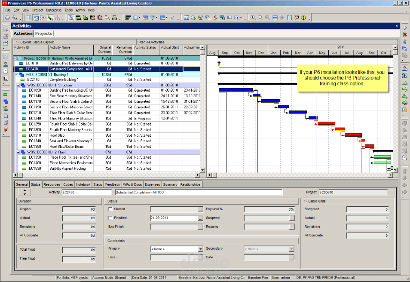
Task: Open the Columns icon dropdown arrow
Action: pyautogui.click(x=139, y=18)
